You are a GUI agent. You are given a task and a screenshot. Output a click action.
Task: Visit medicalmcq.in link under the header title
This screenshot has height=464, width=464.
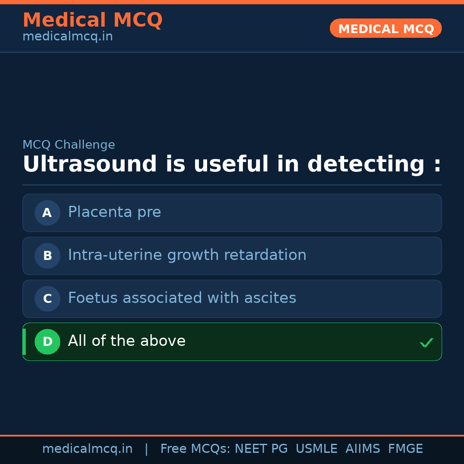(67, 37)
